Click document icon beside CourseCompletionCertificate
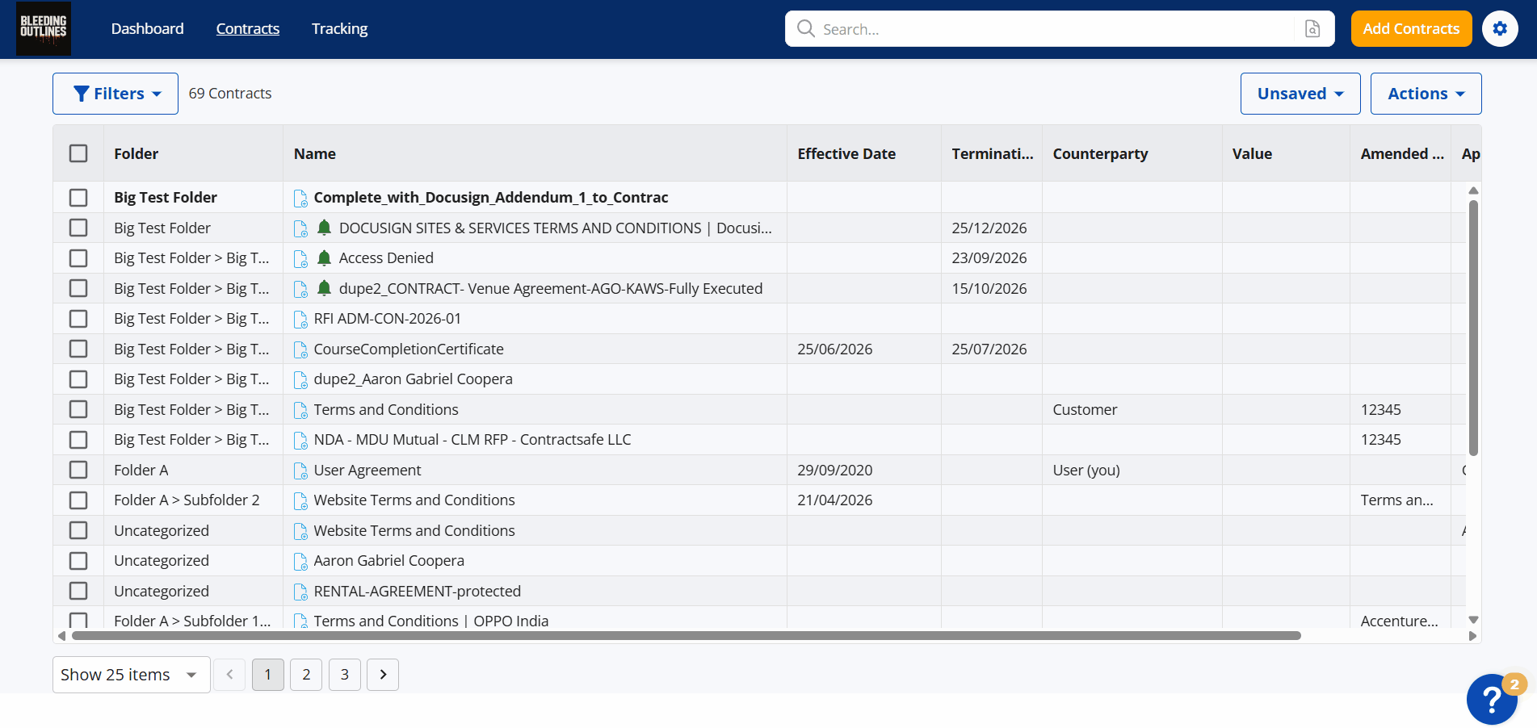Screen dimensions: 1537x728 coord(300,349)
